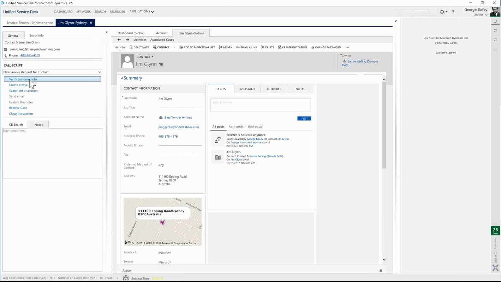Open the Settings gear in the top bar
Viewport: 501px width, 282px height.
(442, 11)
